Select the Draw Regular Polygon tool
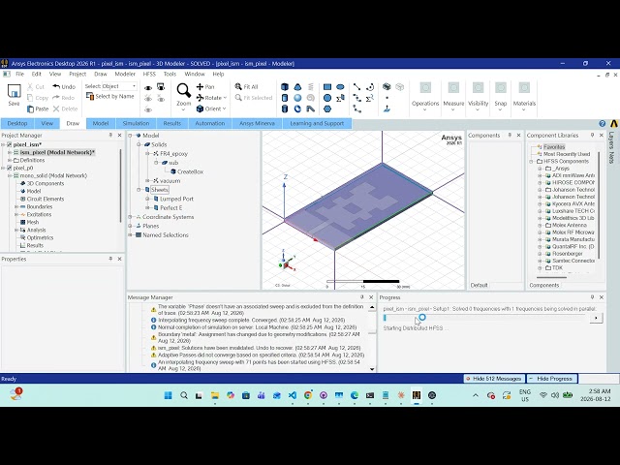 (x=327, y=108)
